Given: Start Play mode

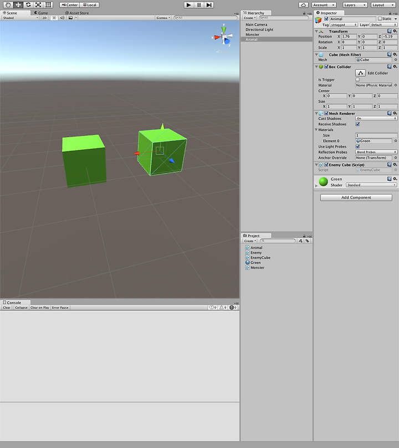Looking at the screenshot, I should pyautogui.click(x=188, y=5).
